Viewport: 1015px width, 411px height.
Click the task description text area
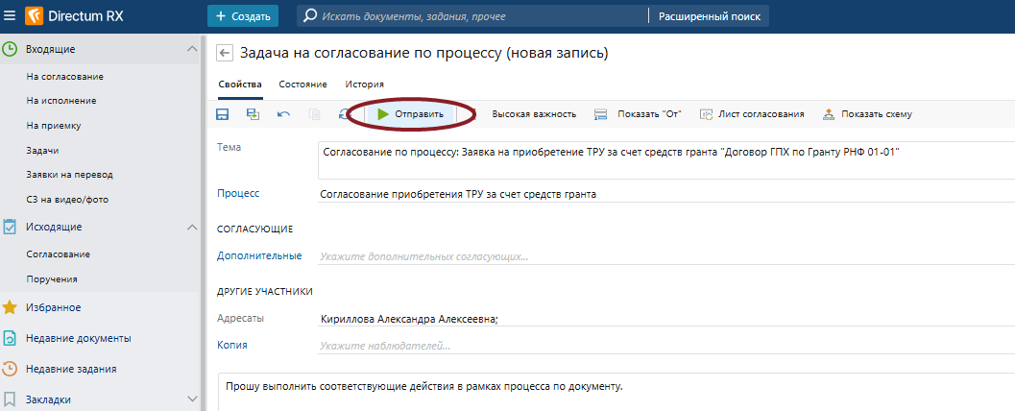tap(616, 392)
